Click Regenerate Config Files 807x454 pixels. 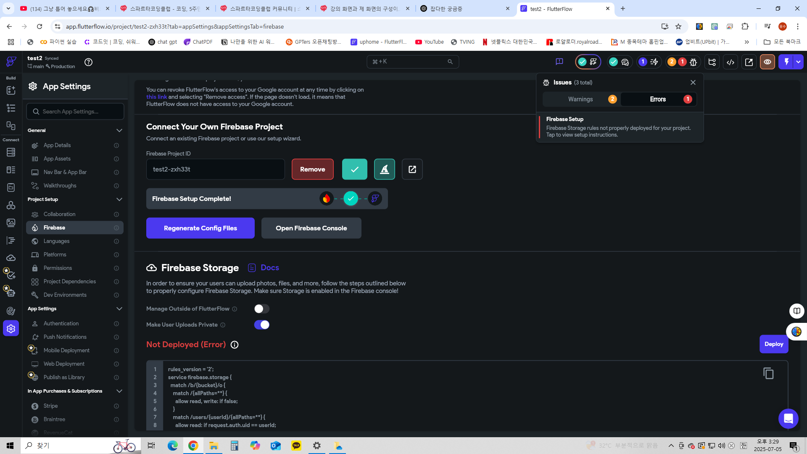[x=200, y=228]
